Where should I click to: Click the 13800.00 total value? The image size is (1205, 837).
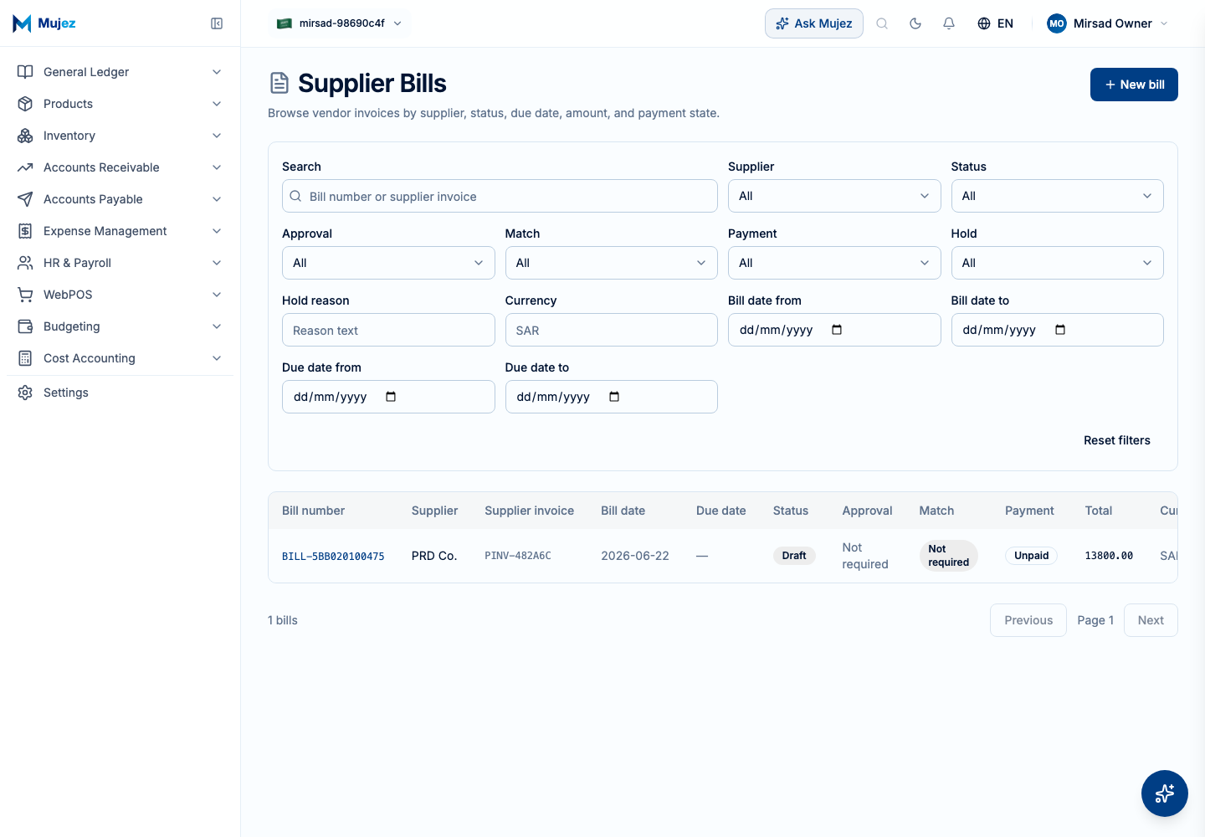tap(1109, 556)
